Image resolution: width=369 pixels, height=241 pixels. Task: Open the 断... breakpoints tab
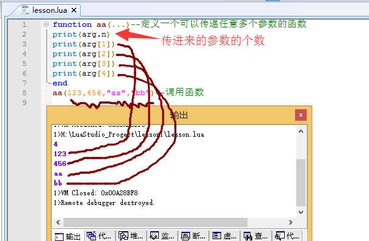[193, 236]
